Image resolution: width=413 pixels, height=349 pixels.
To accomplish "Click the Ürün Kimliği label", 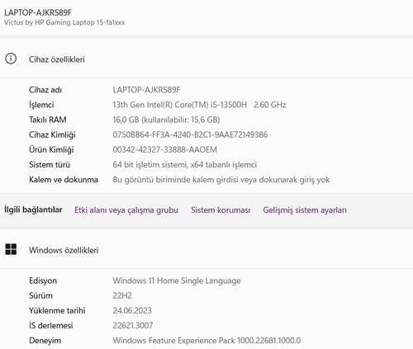I will coord(51,149).
